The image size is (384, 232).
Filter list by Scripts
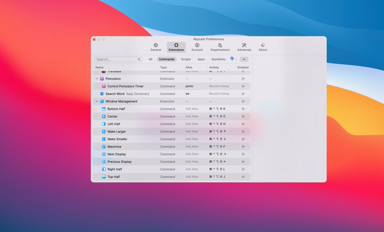(186, 59)
